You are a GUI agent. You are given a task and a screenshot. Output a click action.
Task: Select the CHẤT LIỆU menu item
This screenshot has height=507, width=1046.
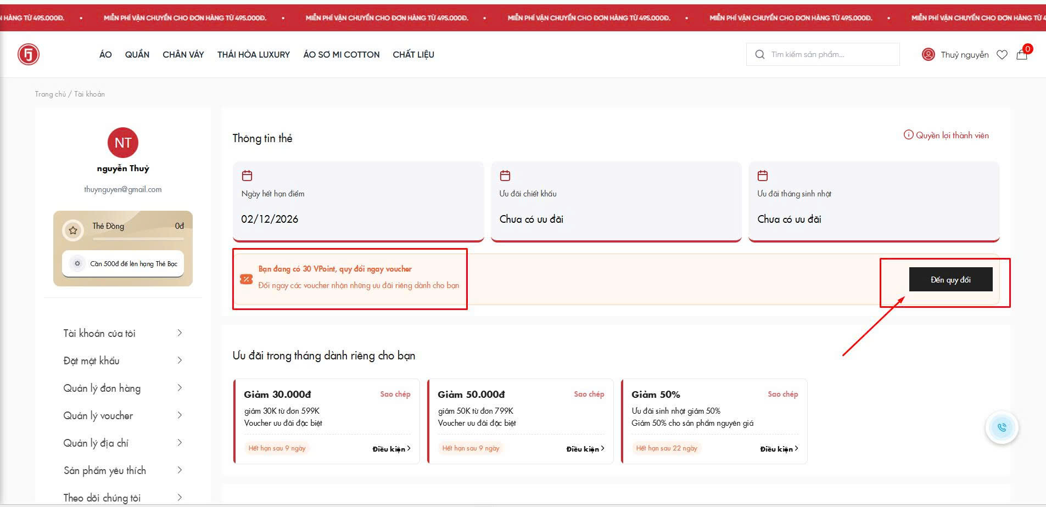[x=413, y=54]
